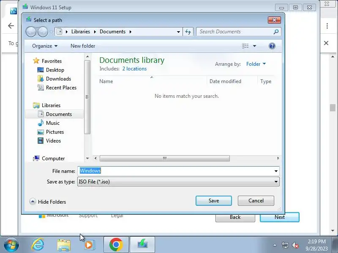Open the Organize menu
338x253 pixels.
(45, 46)
